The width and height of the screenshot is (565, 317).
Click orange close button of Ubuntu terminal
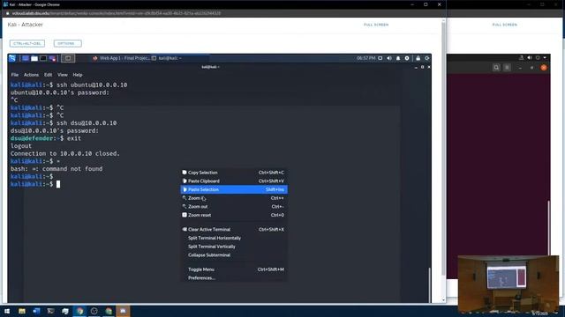coord(544,68)
